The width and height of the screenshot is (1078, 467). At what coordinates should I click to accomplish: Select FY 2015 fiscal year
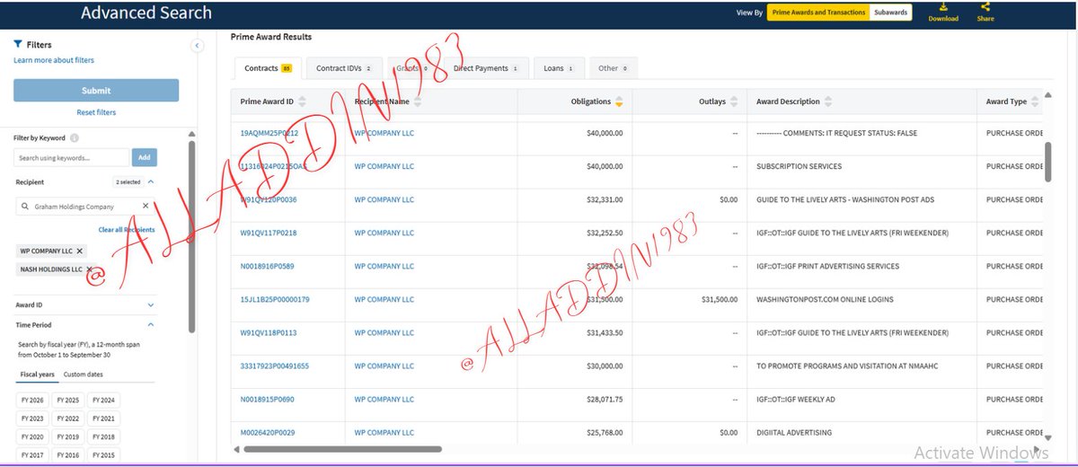tap(103, 454)
